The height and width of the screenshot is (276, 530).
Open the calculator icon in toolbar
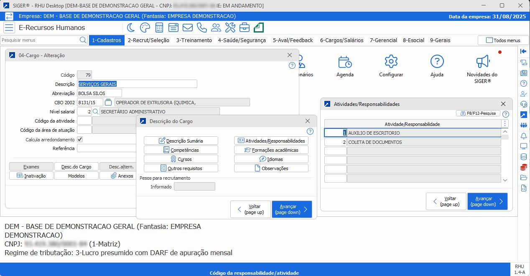[159, 28]
